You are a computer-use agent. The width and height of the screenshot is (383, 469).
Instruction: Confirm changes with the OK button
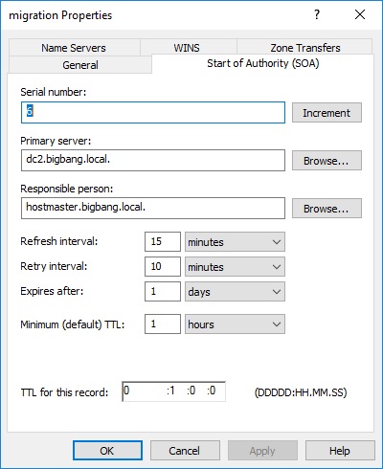point(107,451)
